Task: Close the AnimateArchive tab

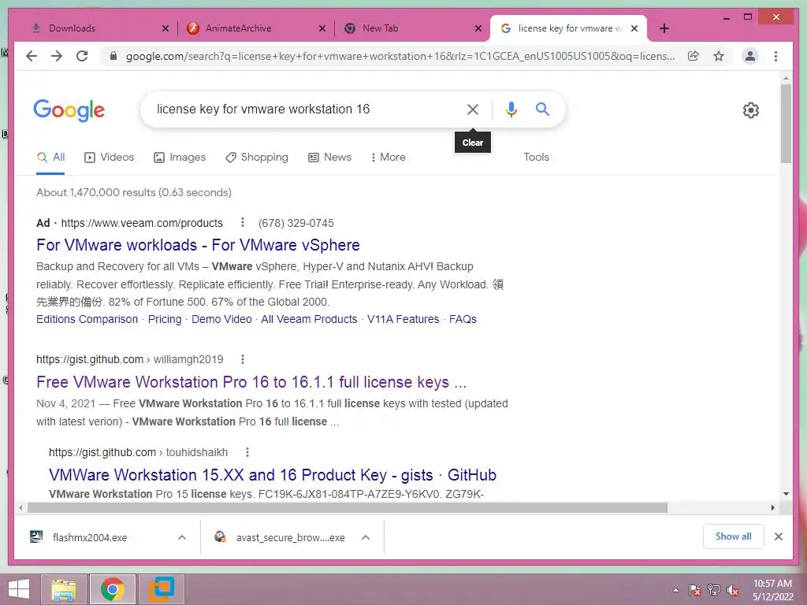Action: tap(322, 28)
